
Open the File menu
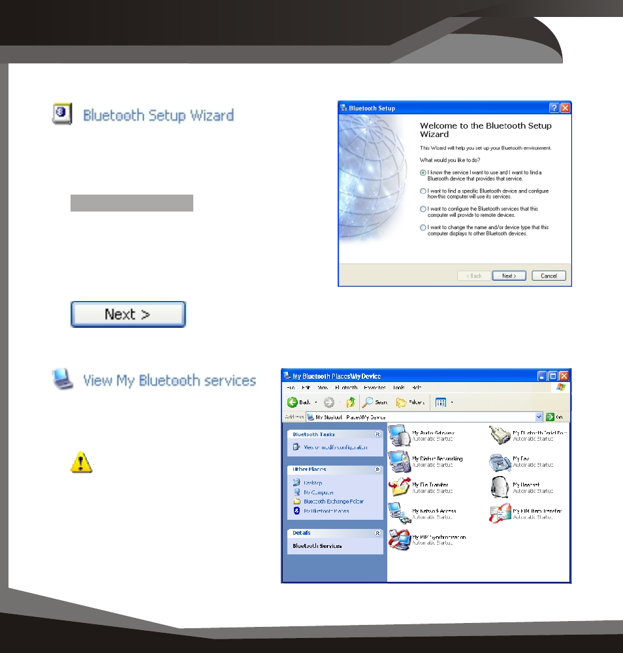pos(291,387)
